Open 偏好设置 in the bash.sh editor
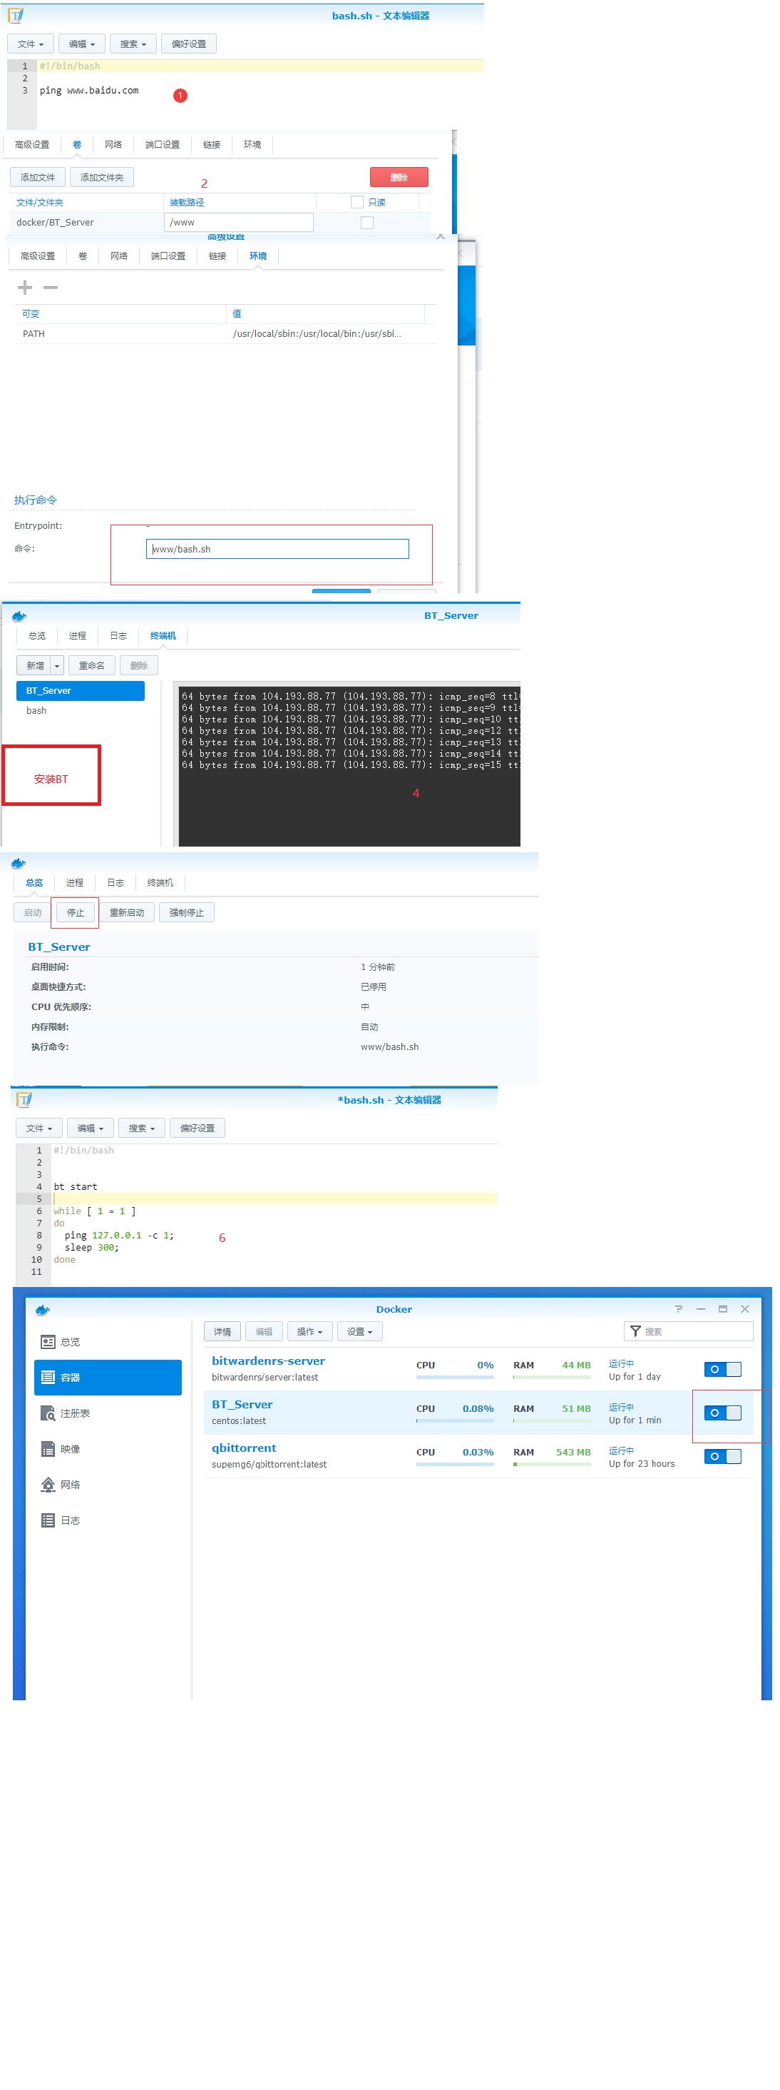780x2090 pixels. (189, 44)
